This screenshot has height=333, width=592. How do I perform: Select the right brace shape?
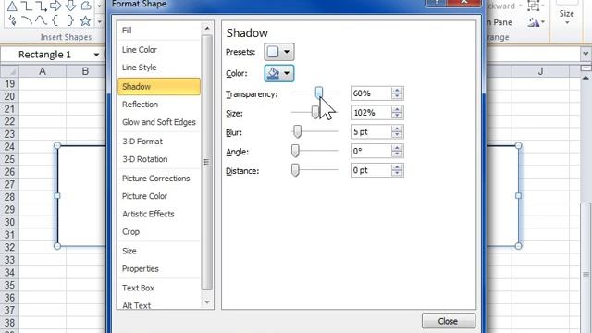[70, 20]
